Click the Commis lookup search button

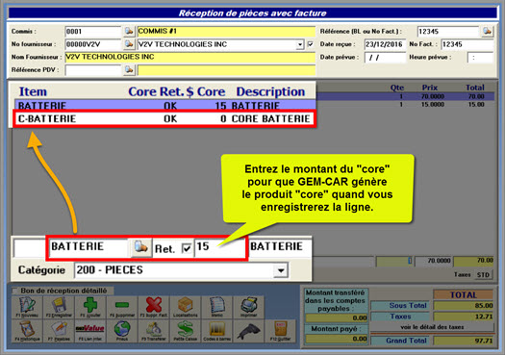coord(129,31)
